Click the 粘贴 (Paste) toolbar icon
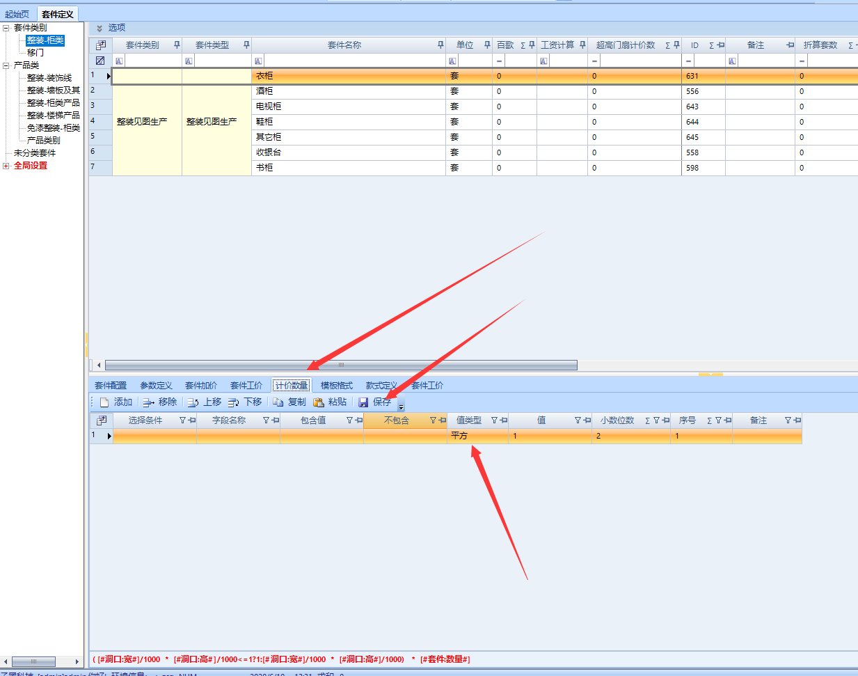The width and height of the screenshot is (858, 676). point(319,402)
